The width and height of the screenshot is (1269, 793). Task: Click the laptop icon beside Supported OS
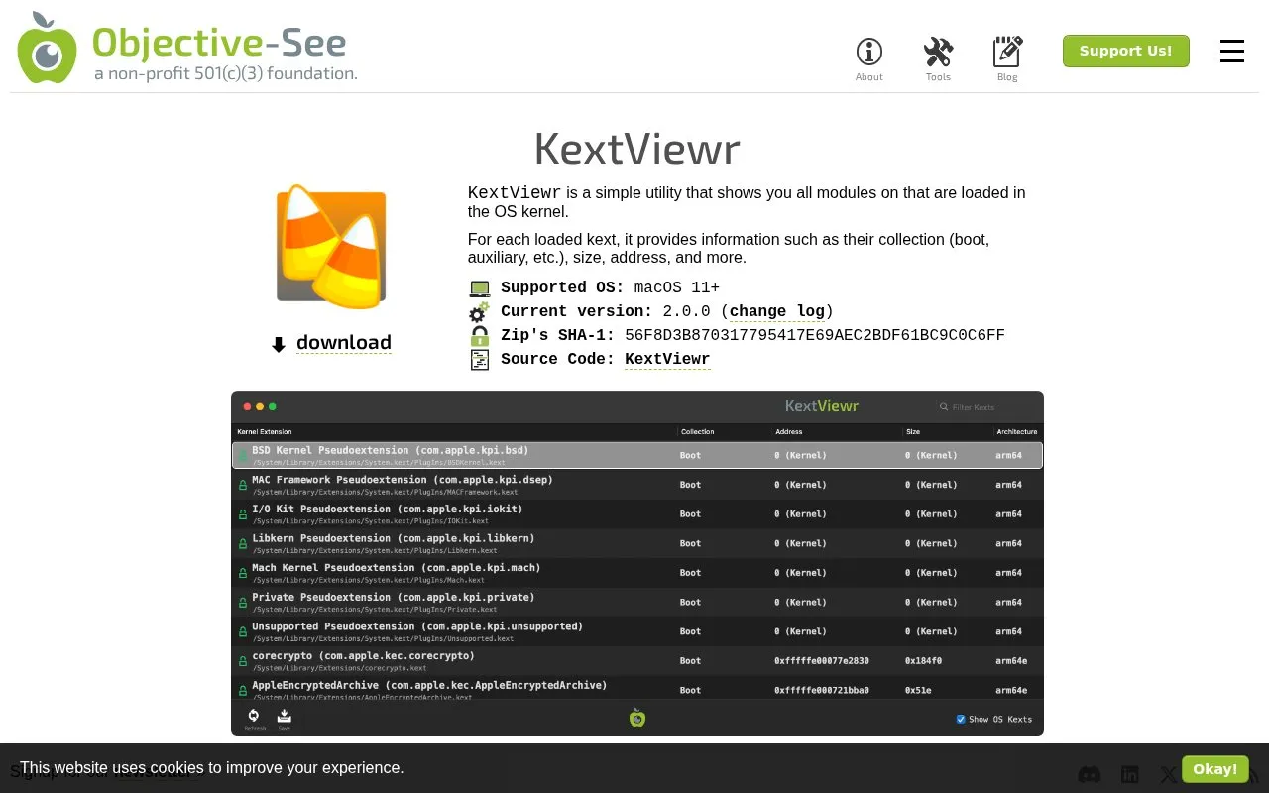point(480,288)
